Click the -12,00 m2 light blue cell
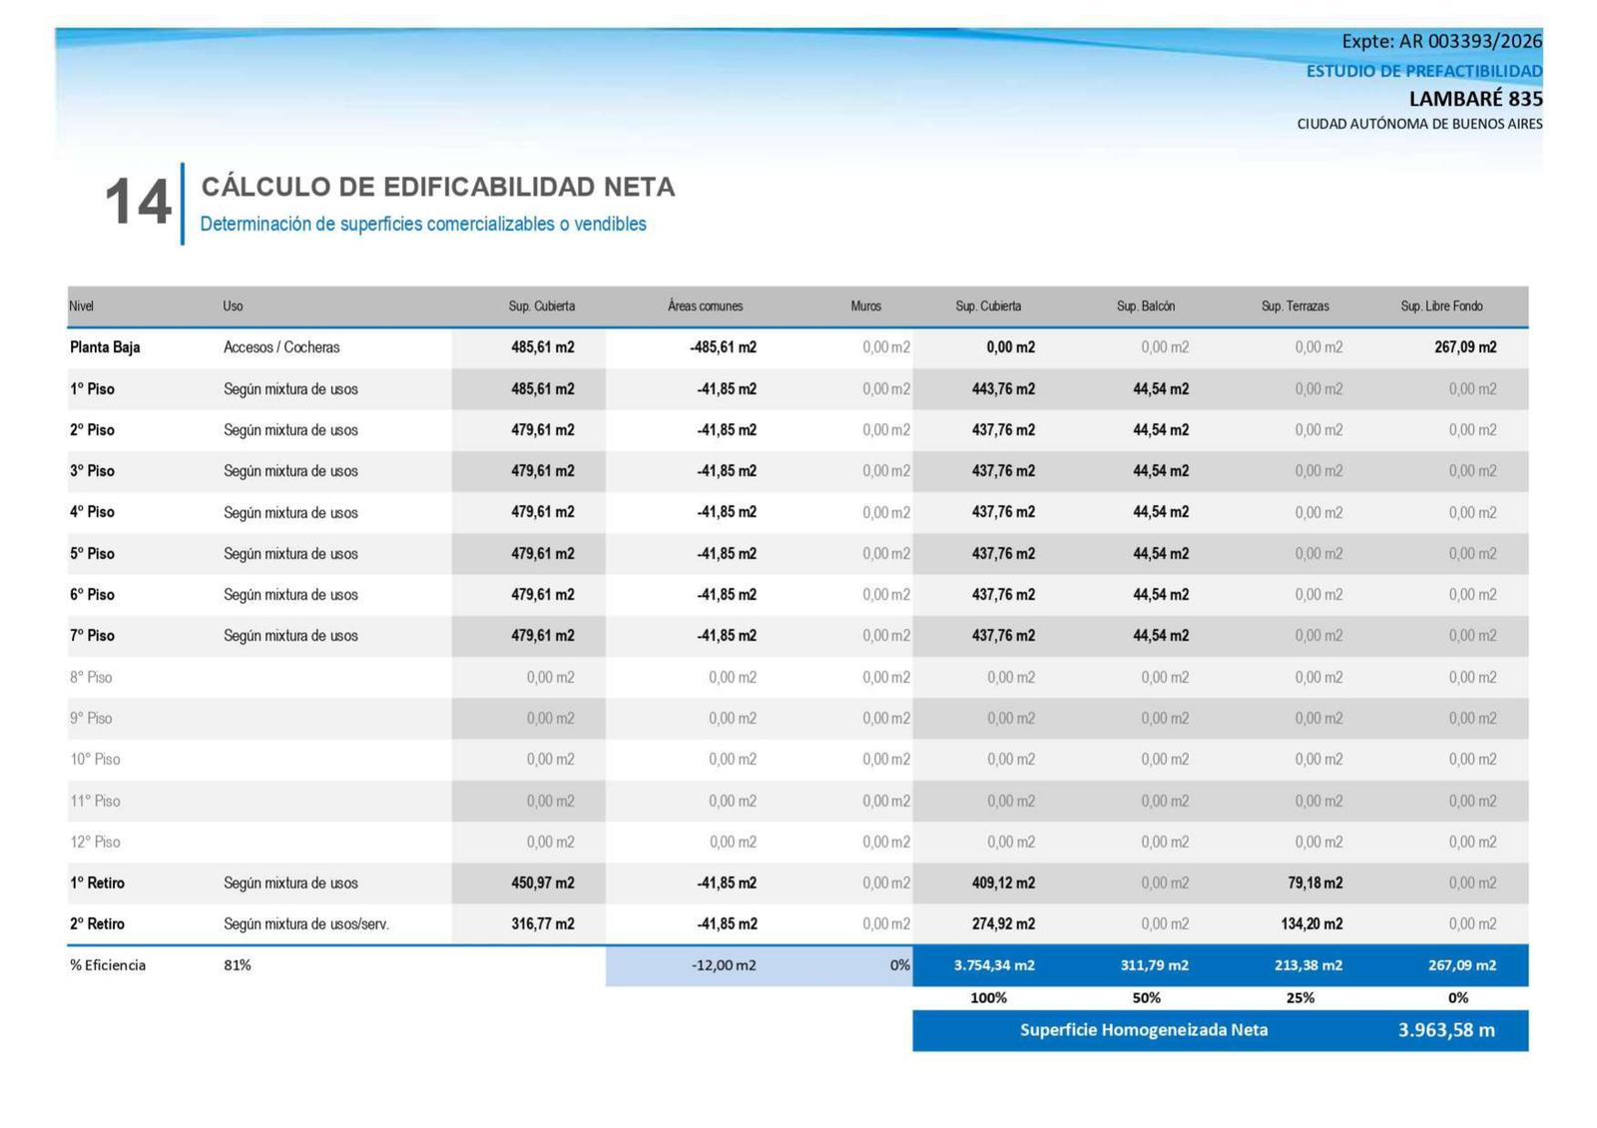The image size is (1597, 1128). click(724, 965)
